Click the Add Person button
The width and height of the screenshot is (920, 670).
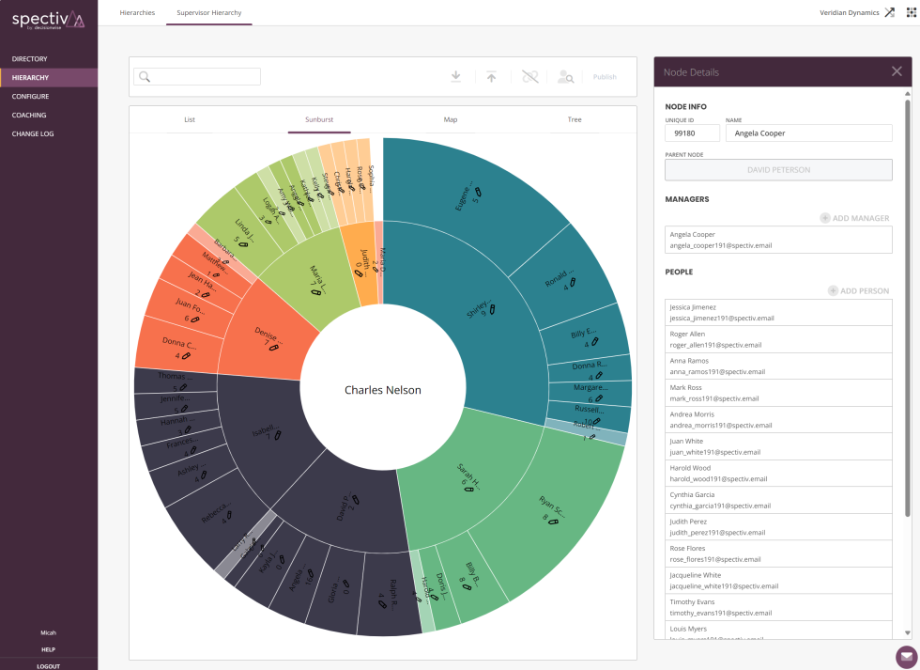[x=858, y=291]
